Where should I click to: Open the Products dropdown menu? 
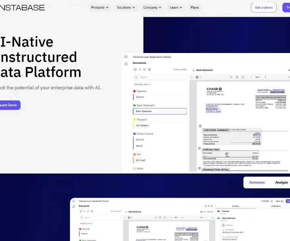tap(100, 8)
